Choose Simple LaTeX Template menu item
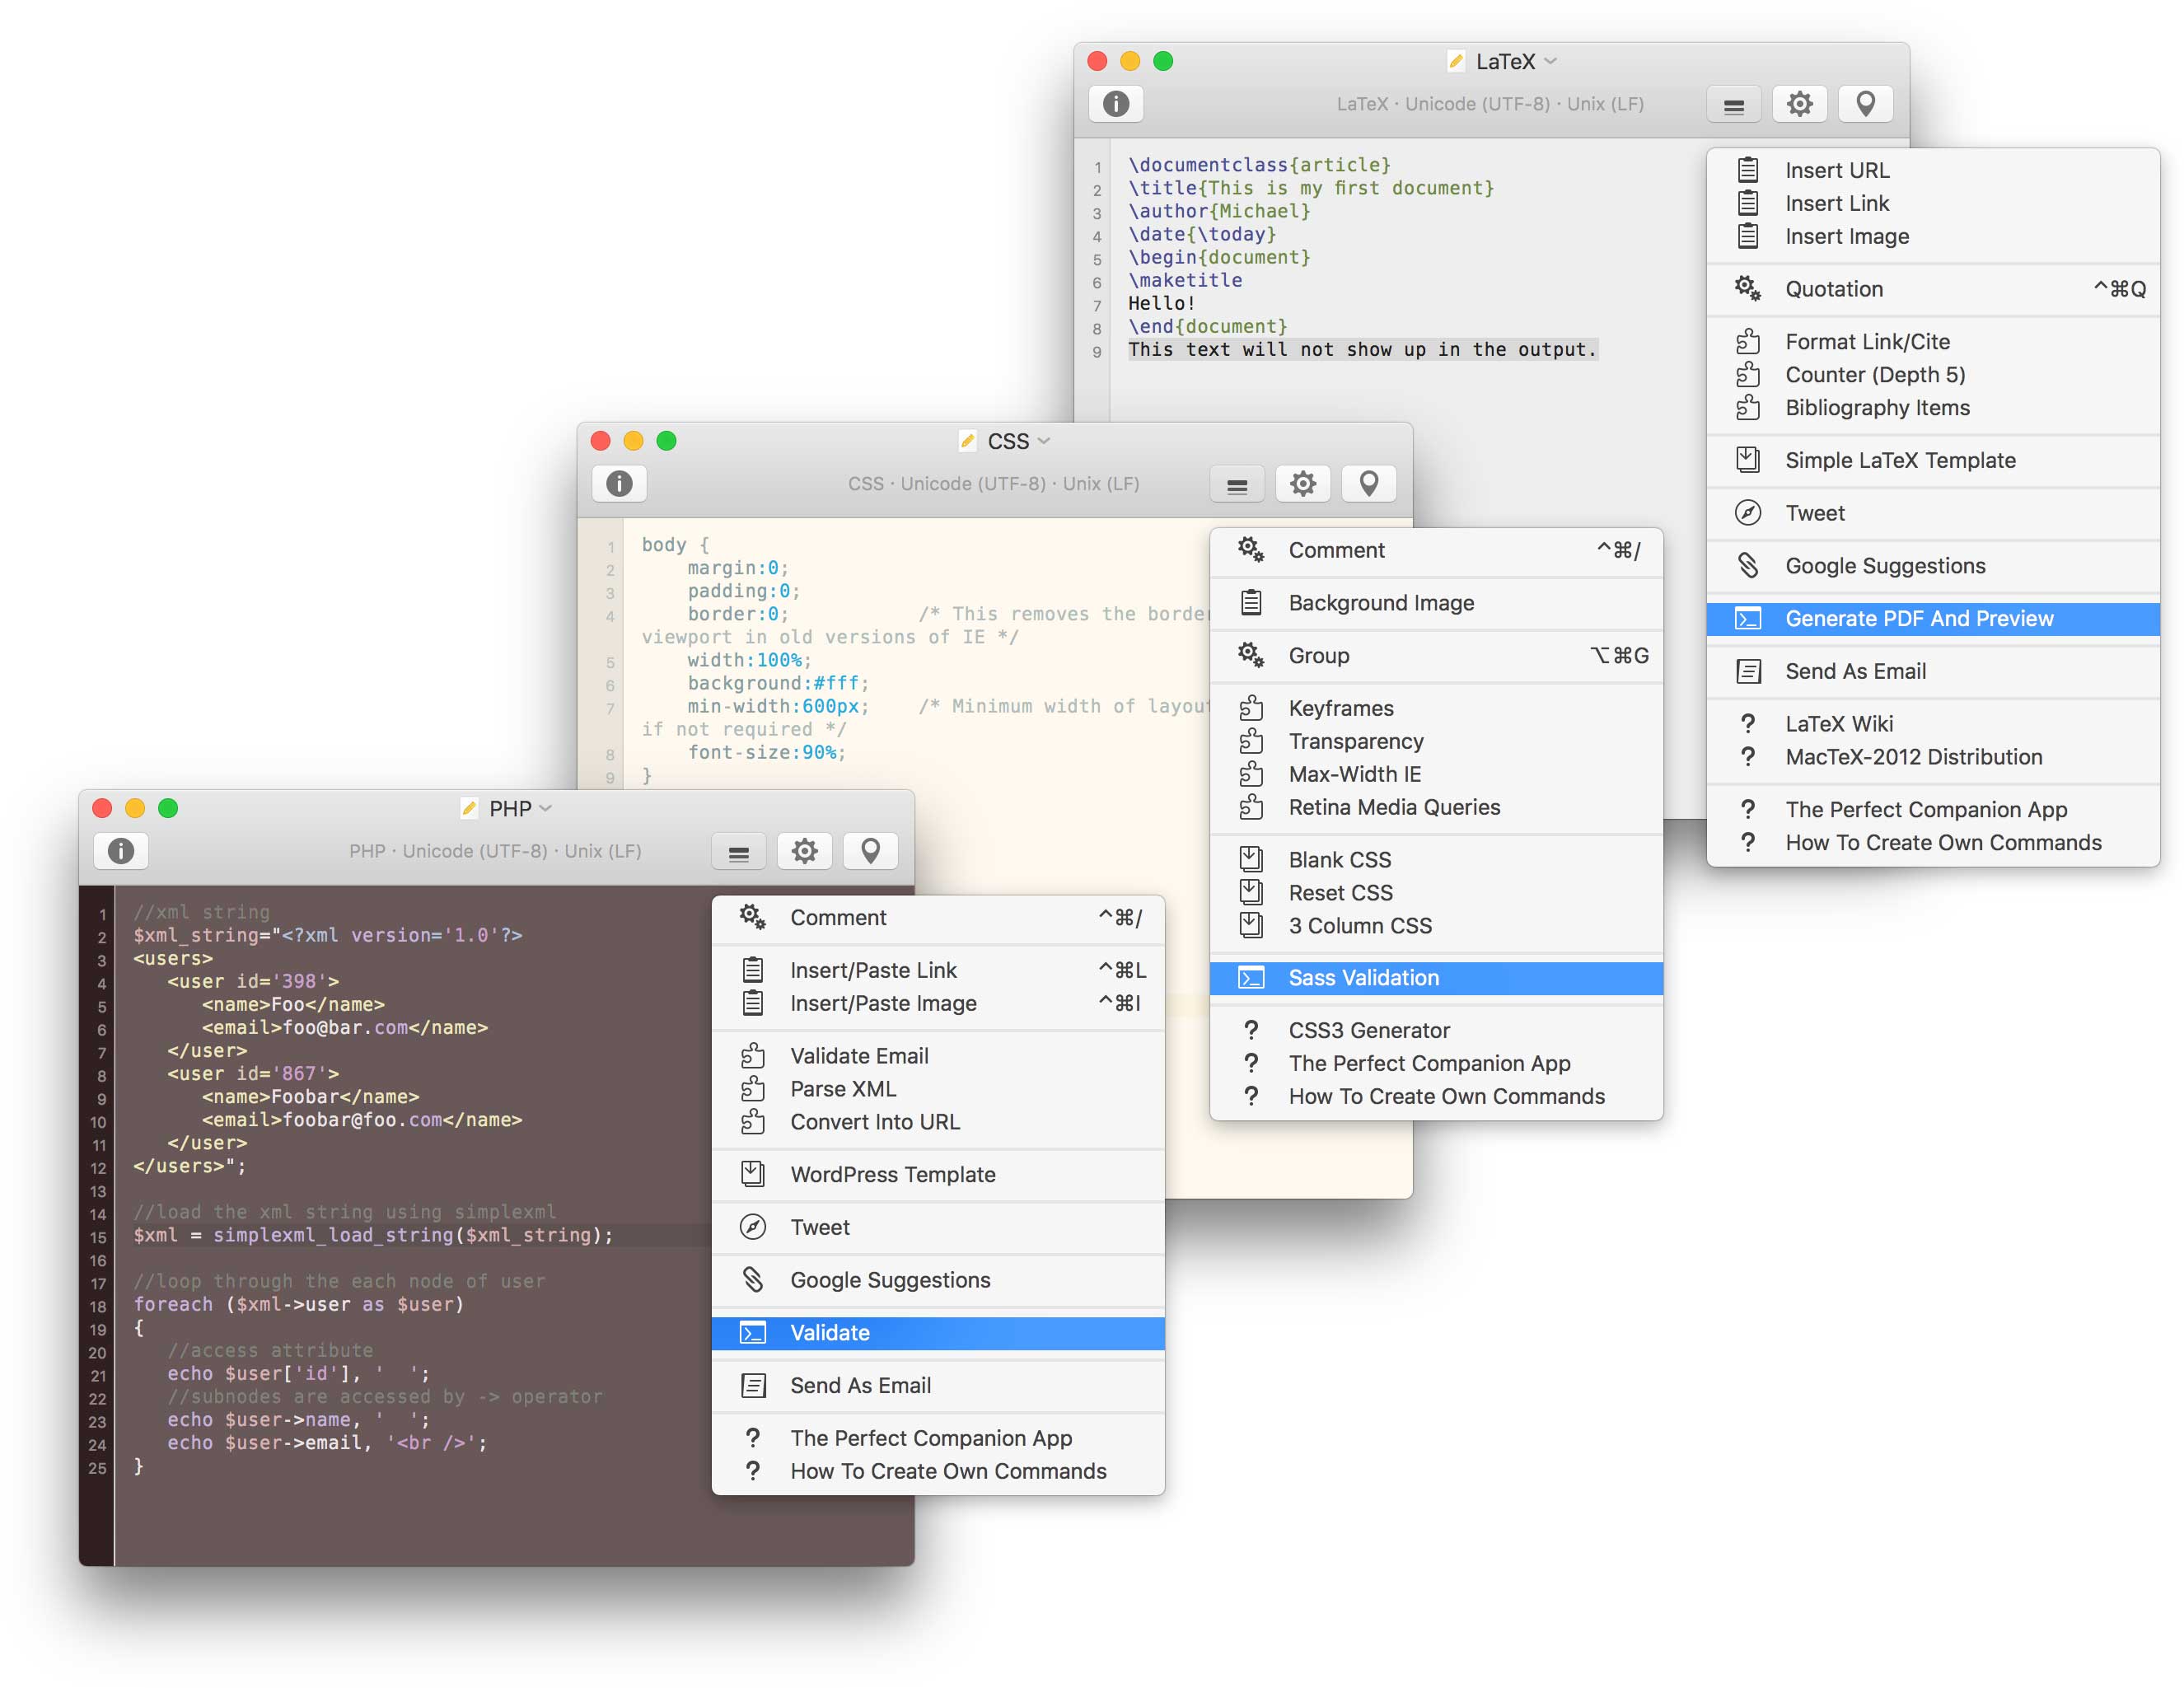Image resolution: width=2184 pixels, height=1688 pixels. (x=1899, y=461)
